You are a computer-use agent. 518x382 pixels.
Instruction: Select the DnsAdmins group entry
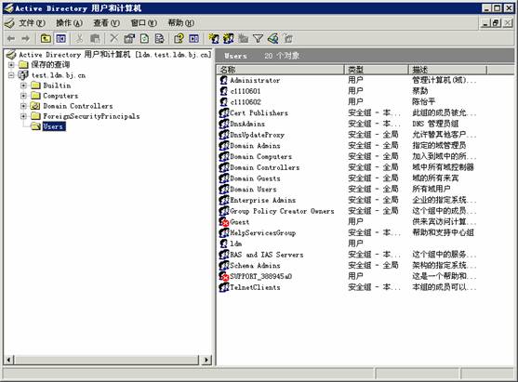point(247,124)
